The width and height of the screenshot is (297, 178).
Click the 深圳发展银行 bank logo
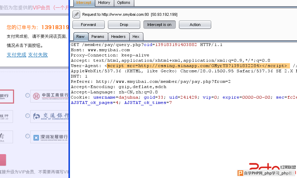point(50,137)
